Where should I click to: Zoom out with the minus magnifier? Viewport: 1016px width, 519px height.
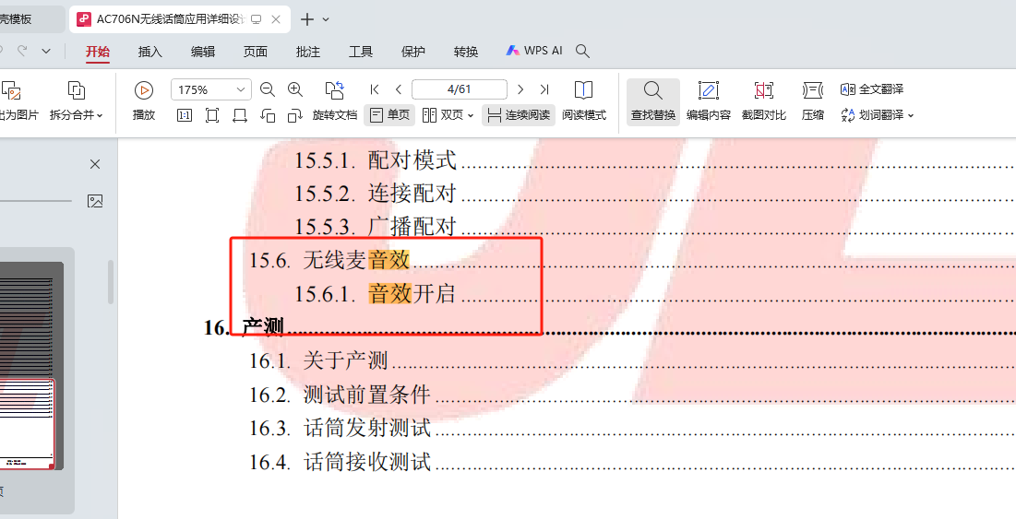click(267, 89)
